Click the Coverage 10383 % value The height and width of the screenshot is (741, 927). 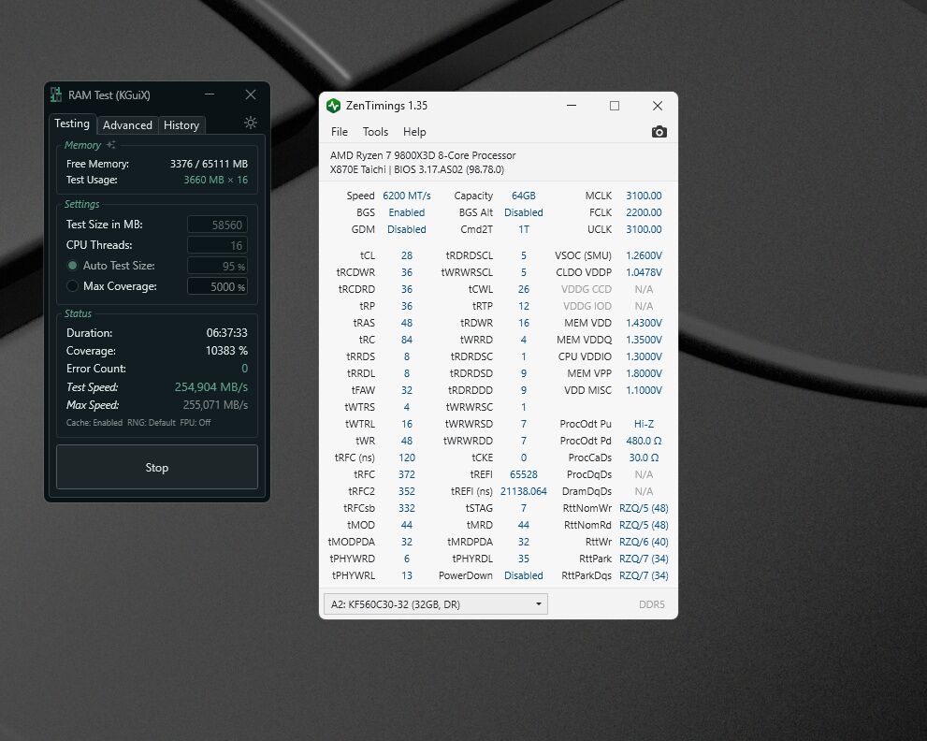click(x=226, y=351)
